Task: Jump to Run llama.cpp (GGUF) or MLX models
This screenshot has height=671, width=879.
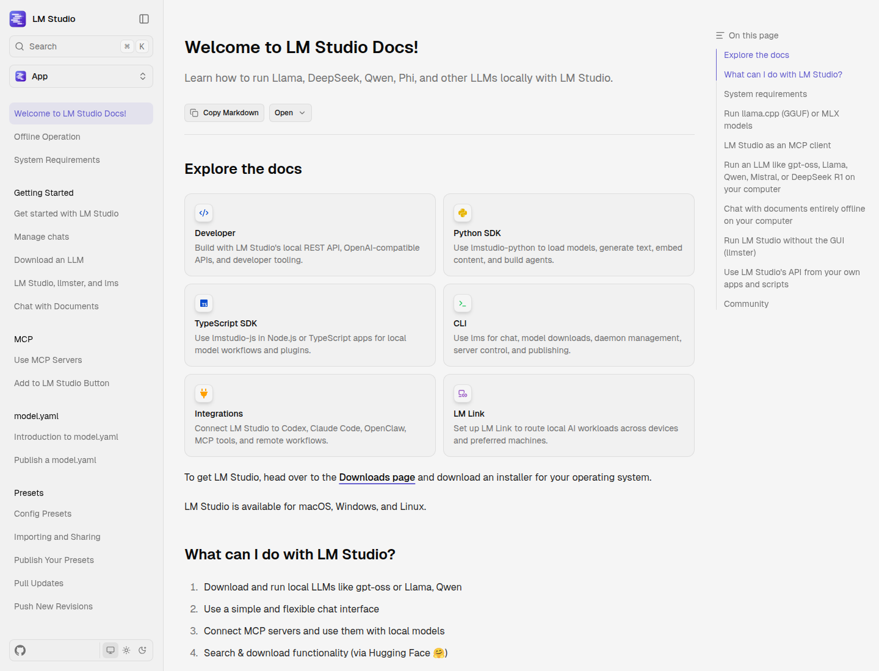Action: pyautogui.click(x=781, y=120)
